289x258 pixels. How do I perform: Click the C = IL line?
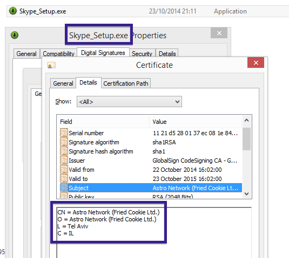click(65, 233)
